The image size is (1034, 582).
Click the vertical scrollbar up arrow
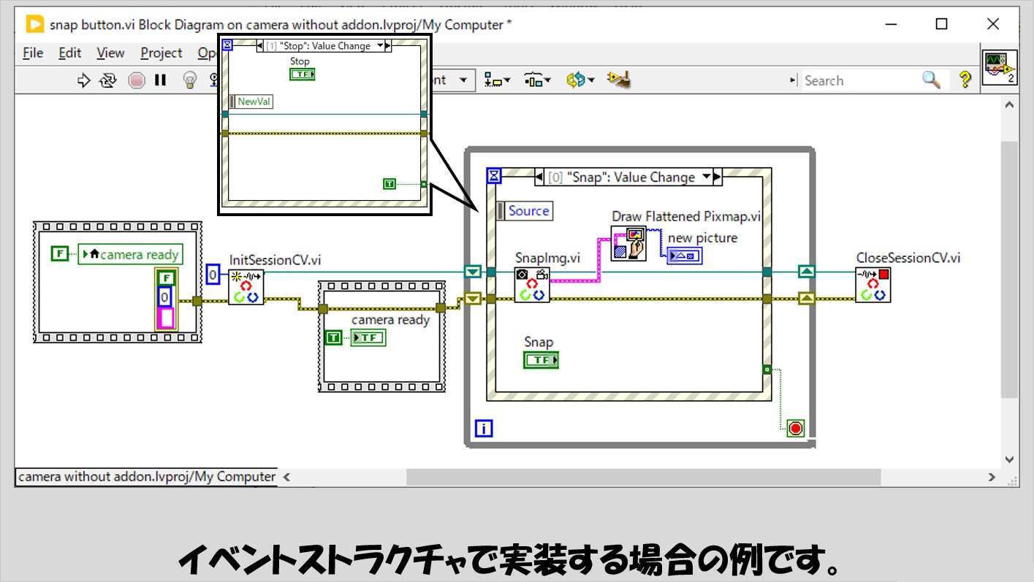tap(1011, 106)
